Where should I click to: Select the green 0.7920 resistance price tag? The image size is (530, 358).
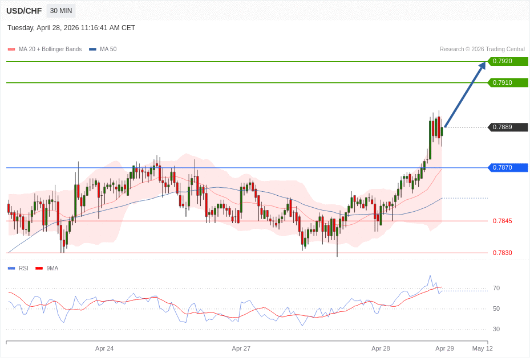click(x=507, y=61)
